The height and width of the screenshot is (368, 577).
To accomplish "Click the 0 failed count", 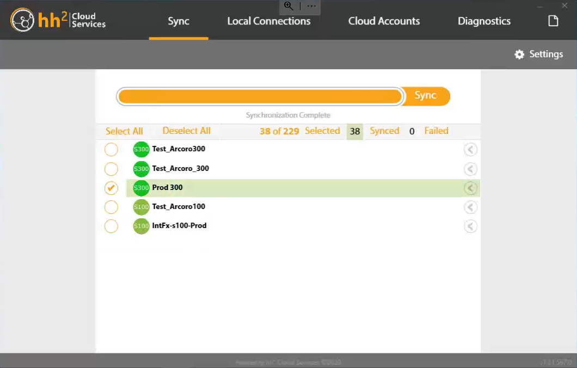I will (x=412, y=131).
